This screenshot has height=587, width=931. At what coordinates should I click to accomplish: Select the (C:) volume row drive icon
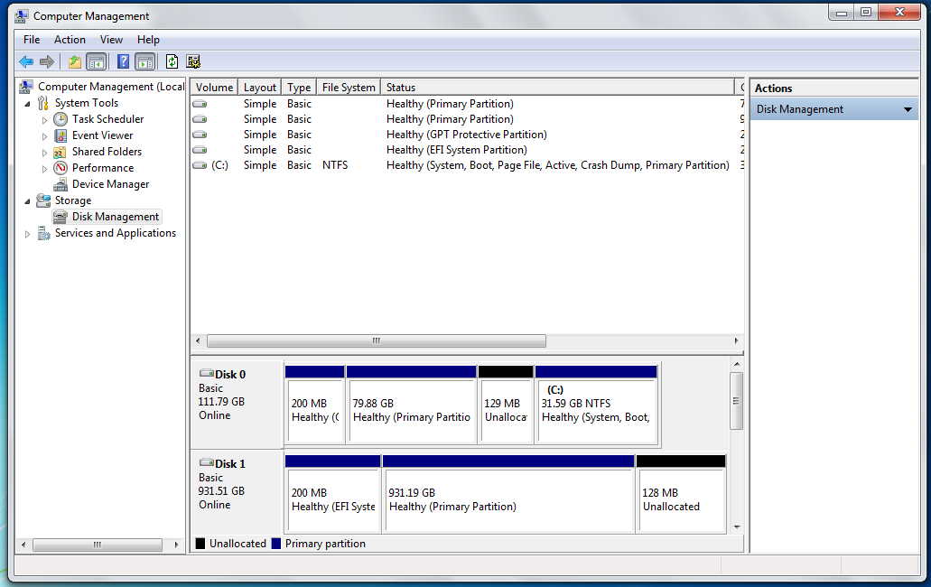(200, 165)
